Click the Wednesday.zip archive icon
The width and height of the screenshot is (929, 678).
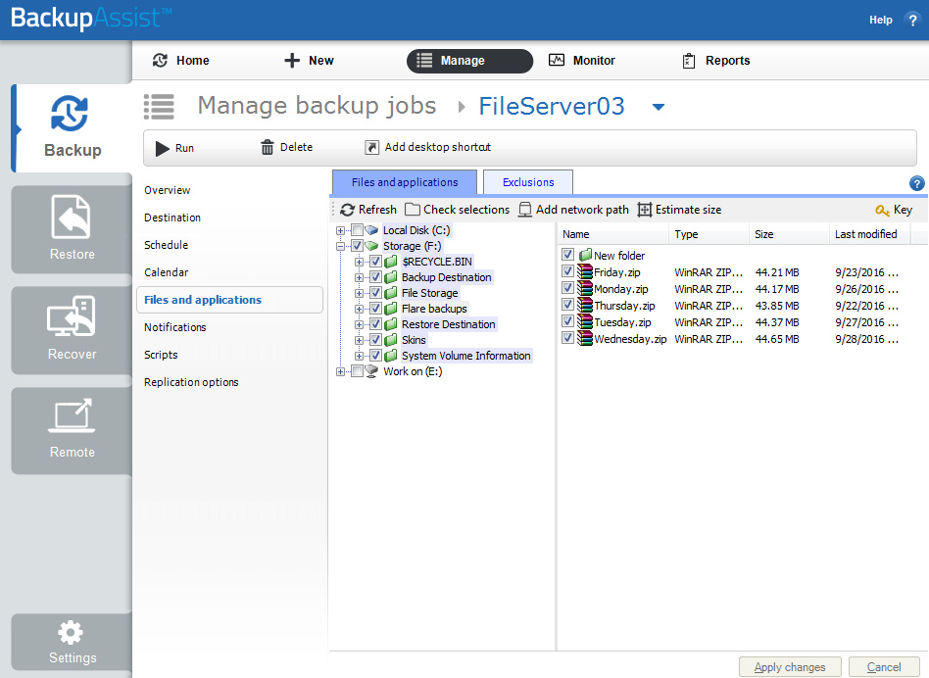(x=585, y=338)
